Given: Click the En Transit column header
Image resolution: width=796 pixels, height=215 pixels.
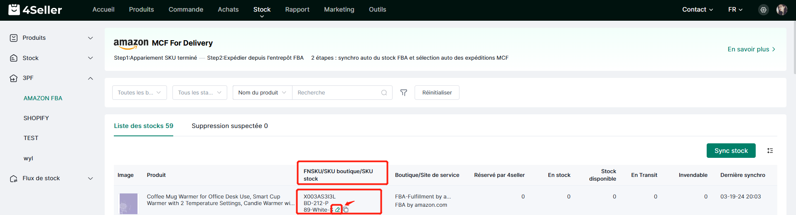Looking at the screenshot, I should pos(644,175).
